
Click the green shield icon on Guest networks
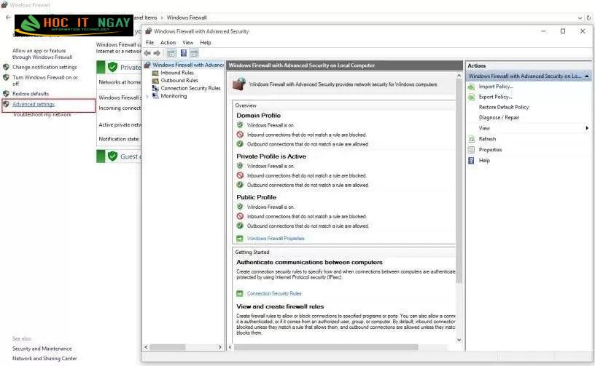(112, 156)
